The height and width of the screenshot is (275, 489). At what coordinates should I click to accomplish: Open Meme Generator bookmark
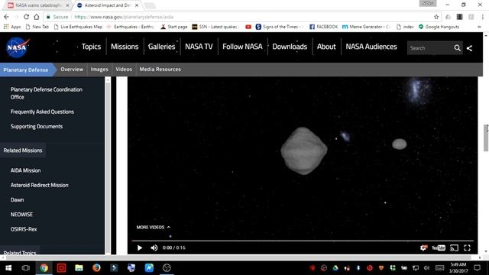tap(366, 27)
